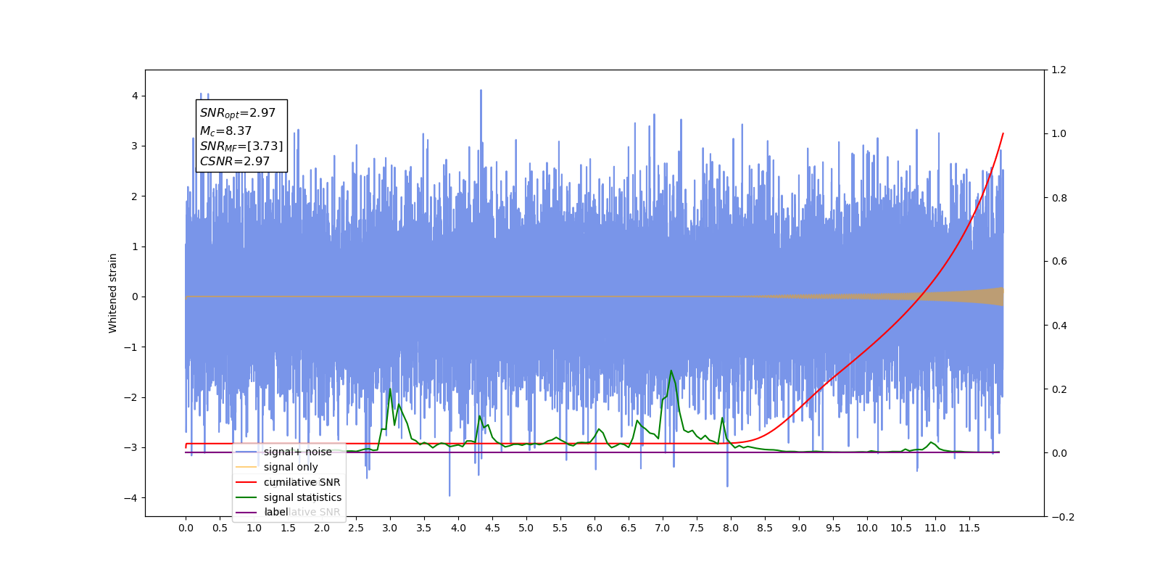
Task: Click the left y-axis tick label −4
Action: coord(130,498)
